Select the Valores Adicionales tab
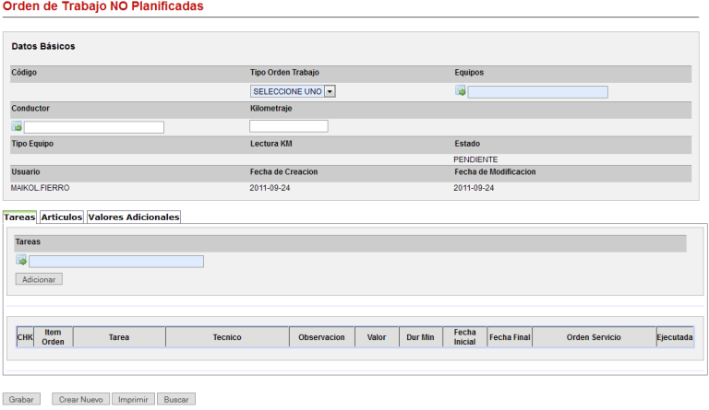This screenshot has height=410, width=709. click(133, 217)
